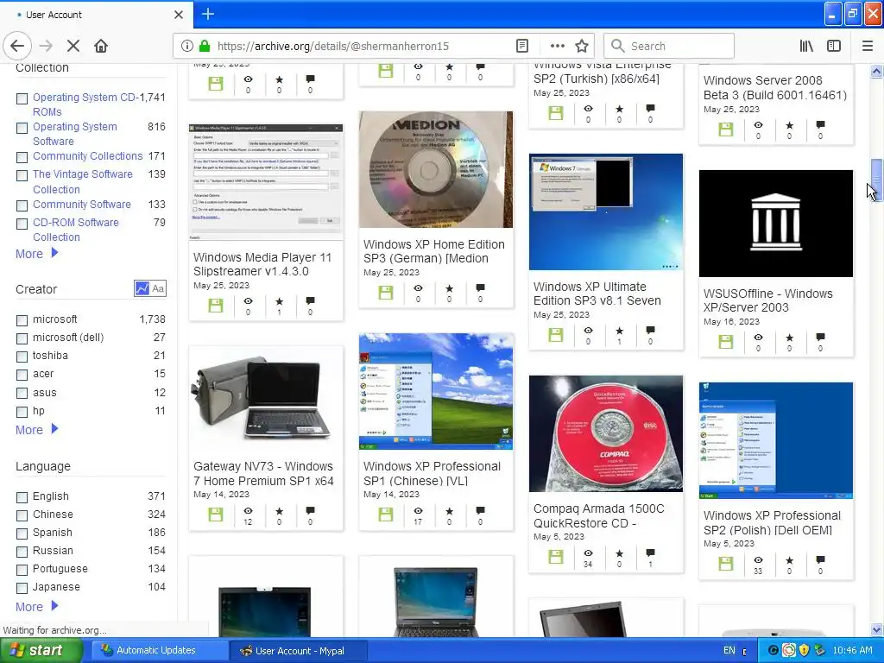The image size is (884, 663).
Task: Expand More under Creator filters
Action: (x=36, y=430)
